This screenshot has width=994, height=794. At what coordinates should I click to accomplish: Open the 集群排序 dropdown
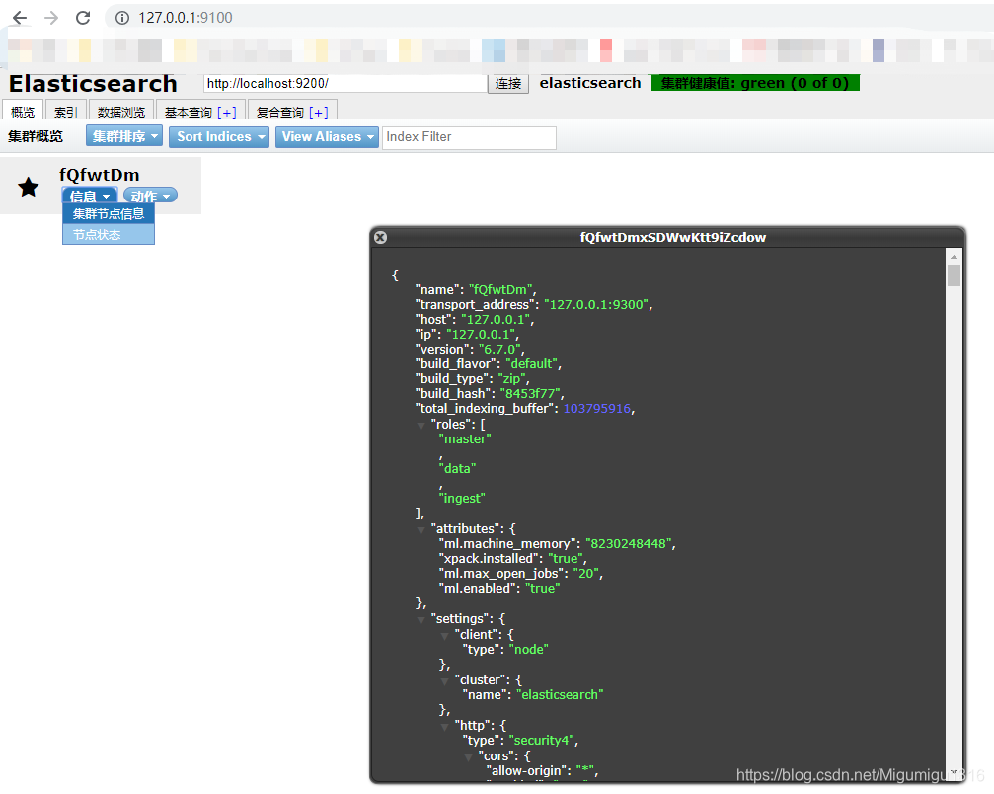point(124,136)
